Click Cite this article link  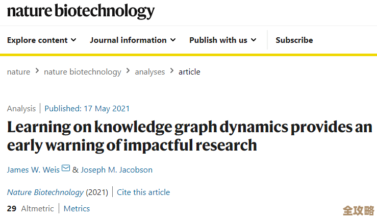pos(143,192)
